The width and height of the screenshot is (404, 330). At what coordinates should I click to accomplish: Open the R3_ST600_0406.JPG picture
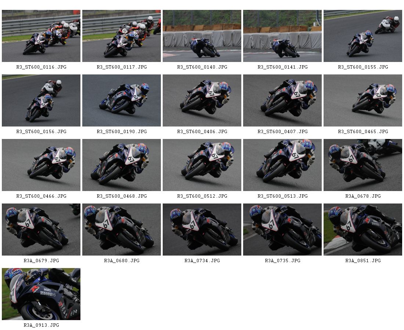(x=202, y=100)
